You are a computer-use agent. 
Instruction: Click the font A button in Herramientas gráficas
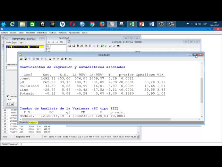pos(12,104)
